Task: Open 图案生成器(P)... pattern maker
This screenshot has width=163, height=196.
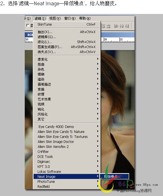Action: click(x=66, y=47)
